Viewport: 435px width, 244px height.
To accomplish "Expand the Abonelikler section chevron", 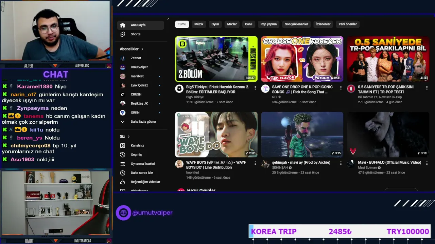I will [142, 49].
